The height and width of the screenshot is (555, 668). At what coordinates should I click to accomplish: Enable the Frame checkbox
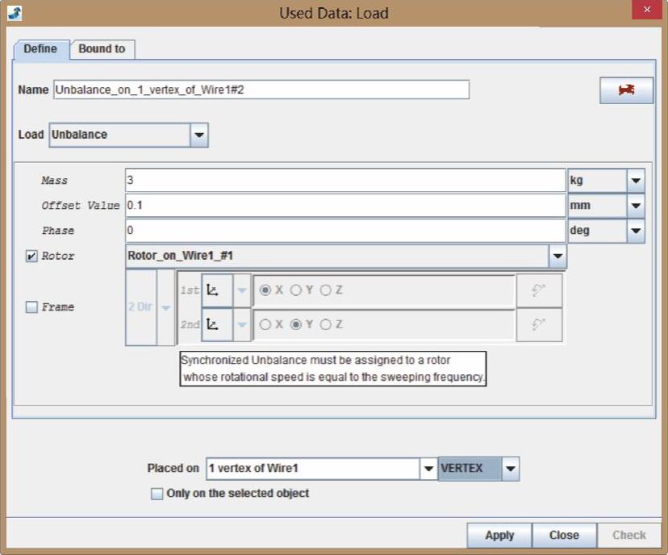click(x=31, y=307)
